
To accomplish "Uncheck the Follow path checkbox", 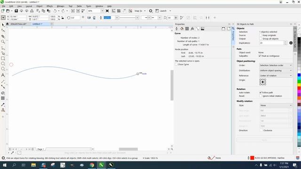I will click(261, 92).
